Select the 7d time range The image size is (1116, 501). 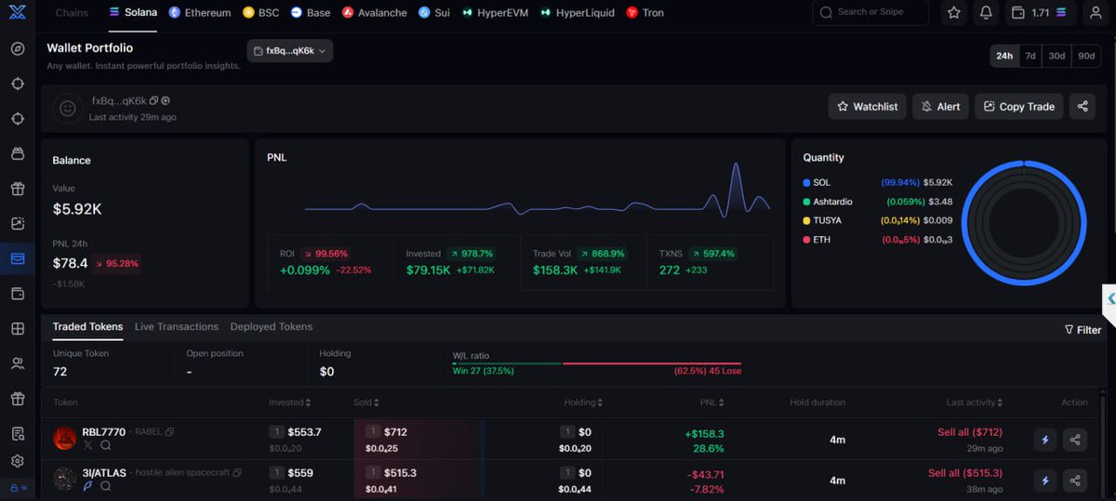point(1030,56)
